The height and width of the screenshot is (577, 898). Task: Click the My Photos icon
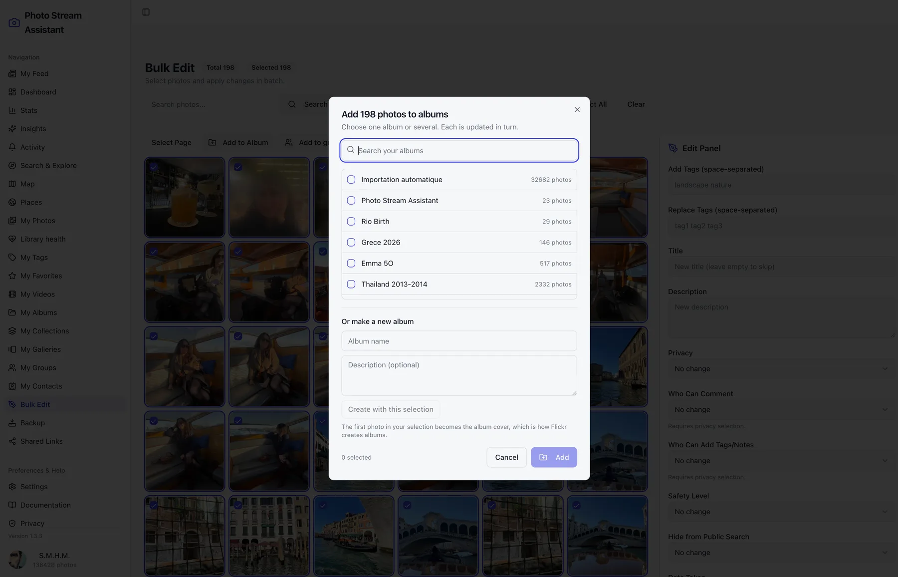pos(12,221)
